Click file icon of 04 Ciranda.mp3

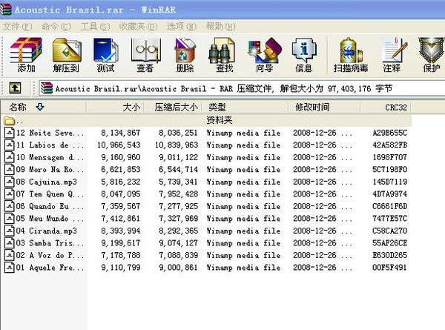click(x=10, y=231)
